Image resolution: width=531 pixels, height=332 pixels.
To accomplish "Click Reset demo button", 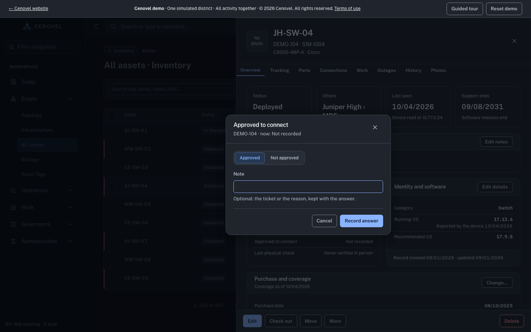I will [504, 9].
